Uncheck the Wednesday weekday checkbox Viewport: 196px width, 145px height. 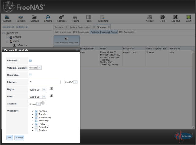click(36, 118)
